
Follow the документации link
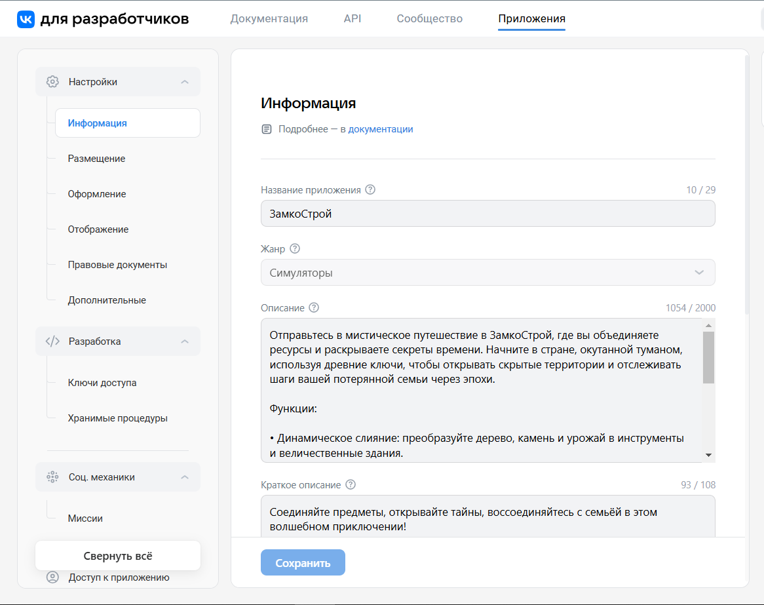380,129
